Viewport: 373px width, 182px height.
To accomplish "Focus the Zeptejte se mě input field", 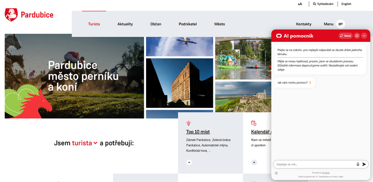I will click(315, 164).
